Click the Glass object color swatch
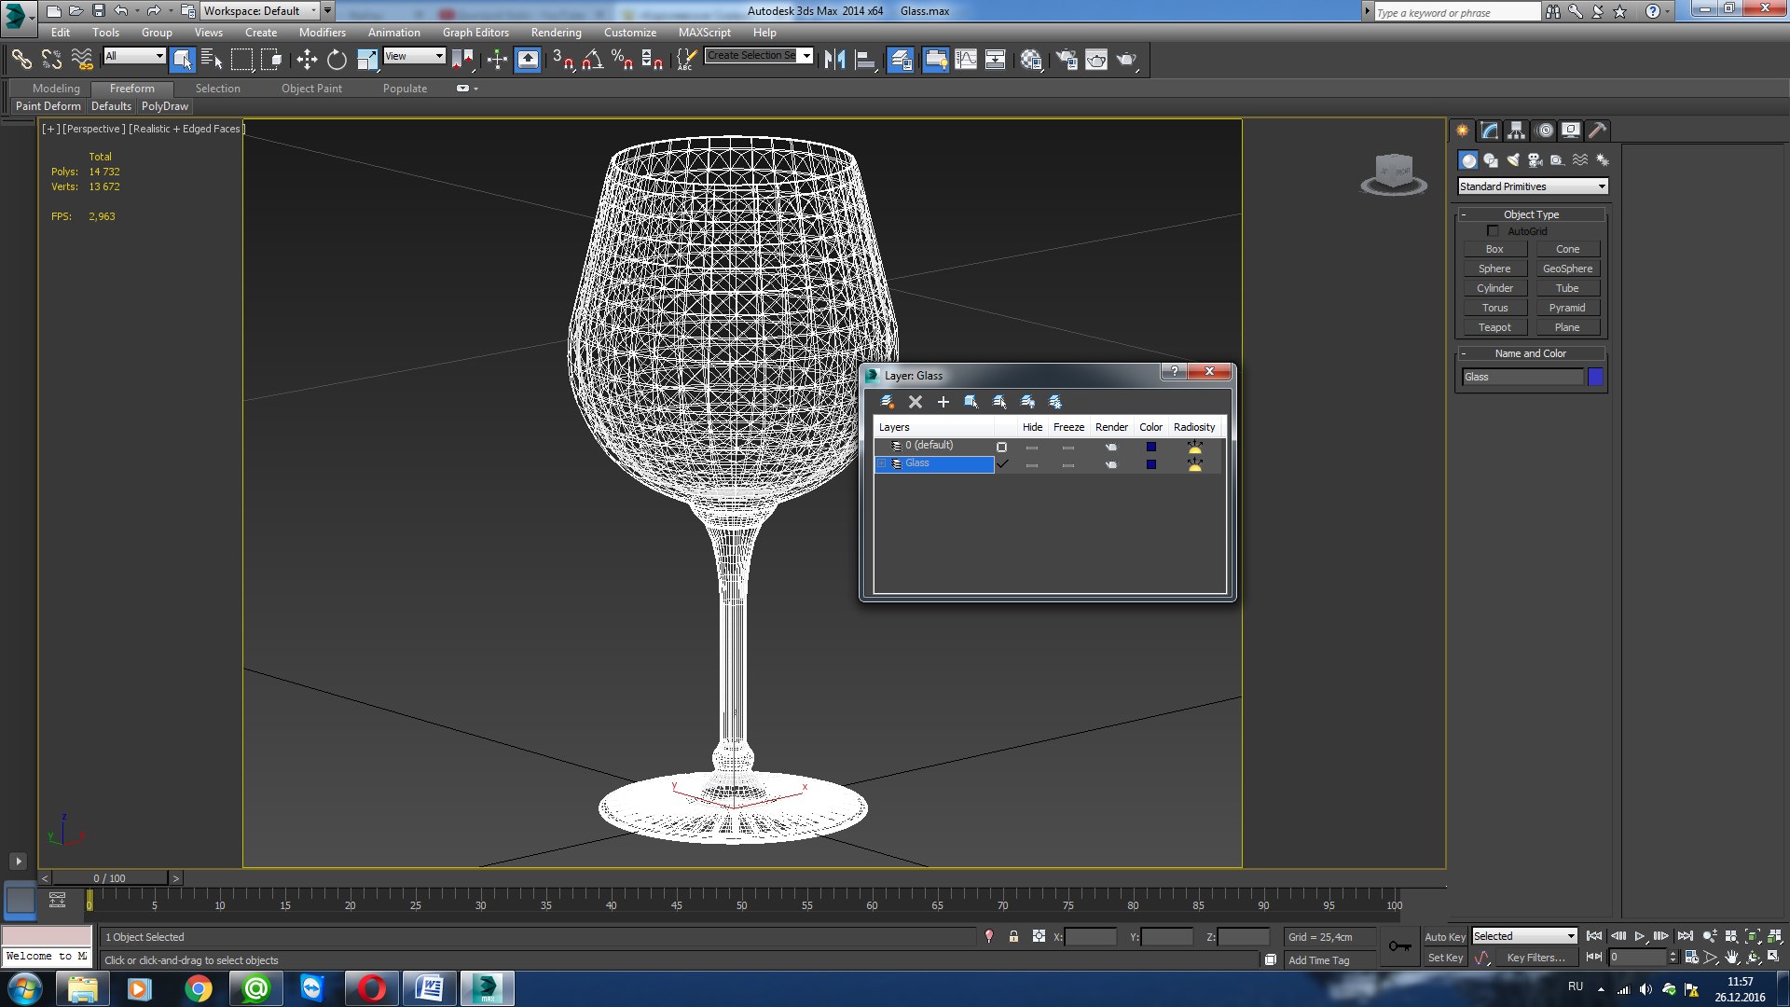Viewport: 1790px width, 1007px height. click(1595, 377)
